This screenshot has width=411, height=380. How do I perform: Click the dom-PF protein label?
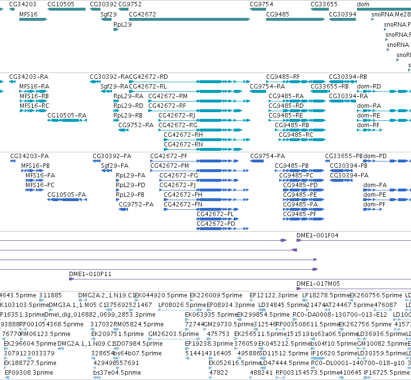click(374, 205)
